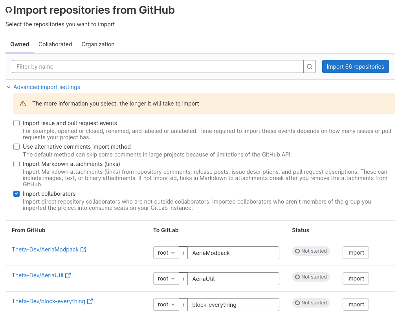
Task: Open Theta-Dev/block-everything link
Action: click(48, 301)
